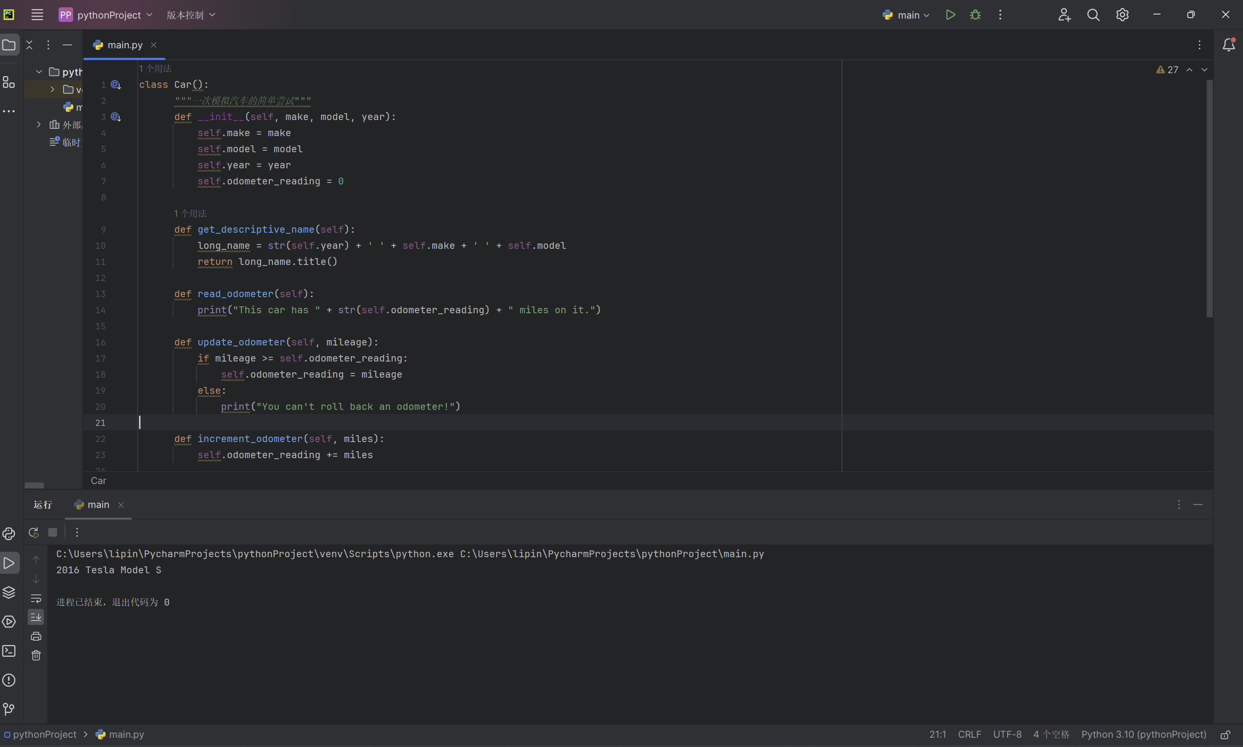Open the CRLF line separator selector

coord(969,734)
